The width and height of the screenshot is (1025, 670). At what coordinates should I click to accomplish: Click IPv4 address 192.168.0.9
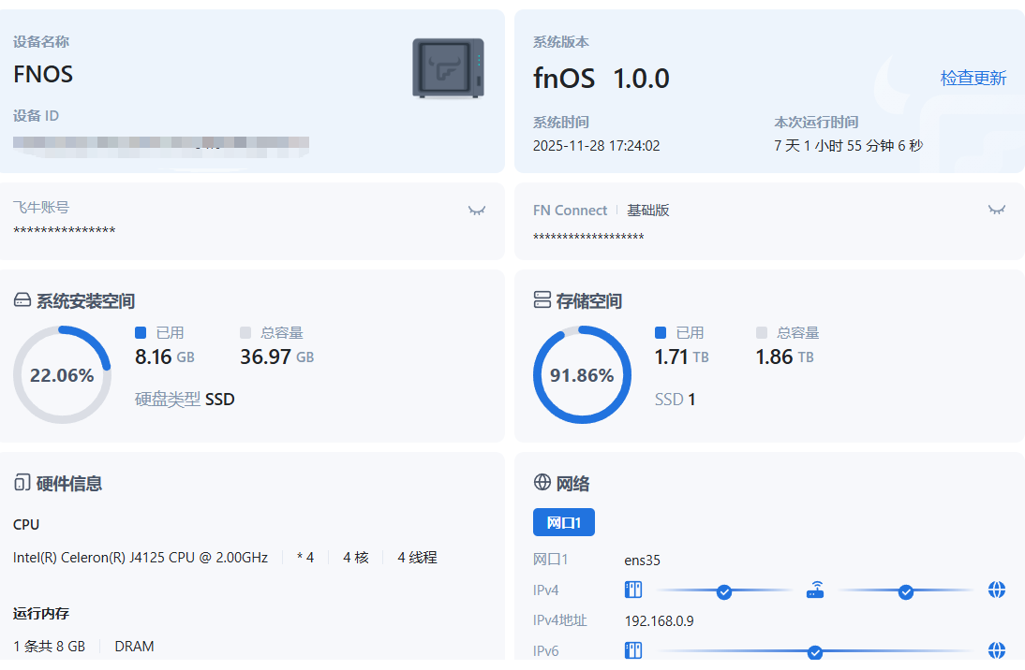[659, 621]
